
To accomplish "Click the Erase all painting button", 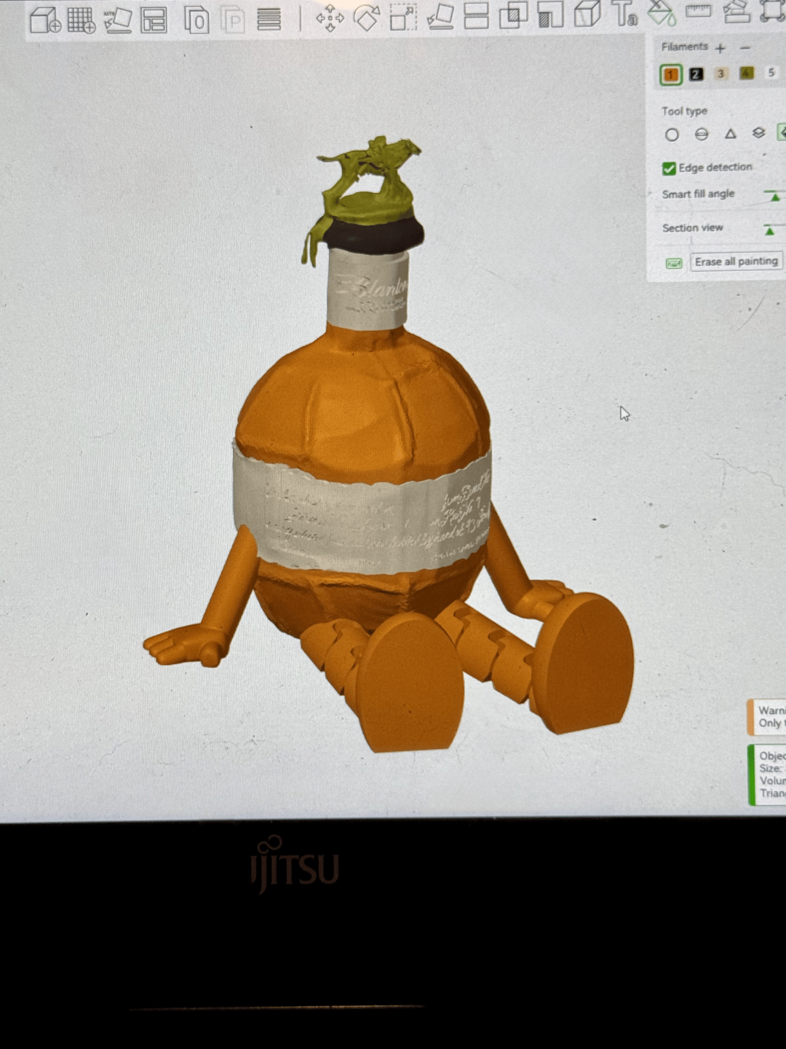I will click(736, 262).
